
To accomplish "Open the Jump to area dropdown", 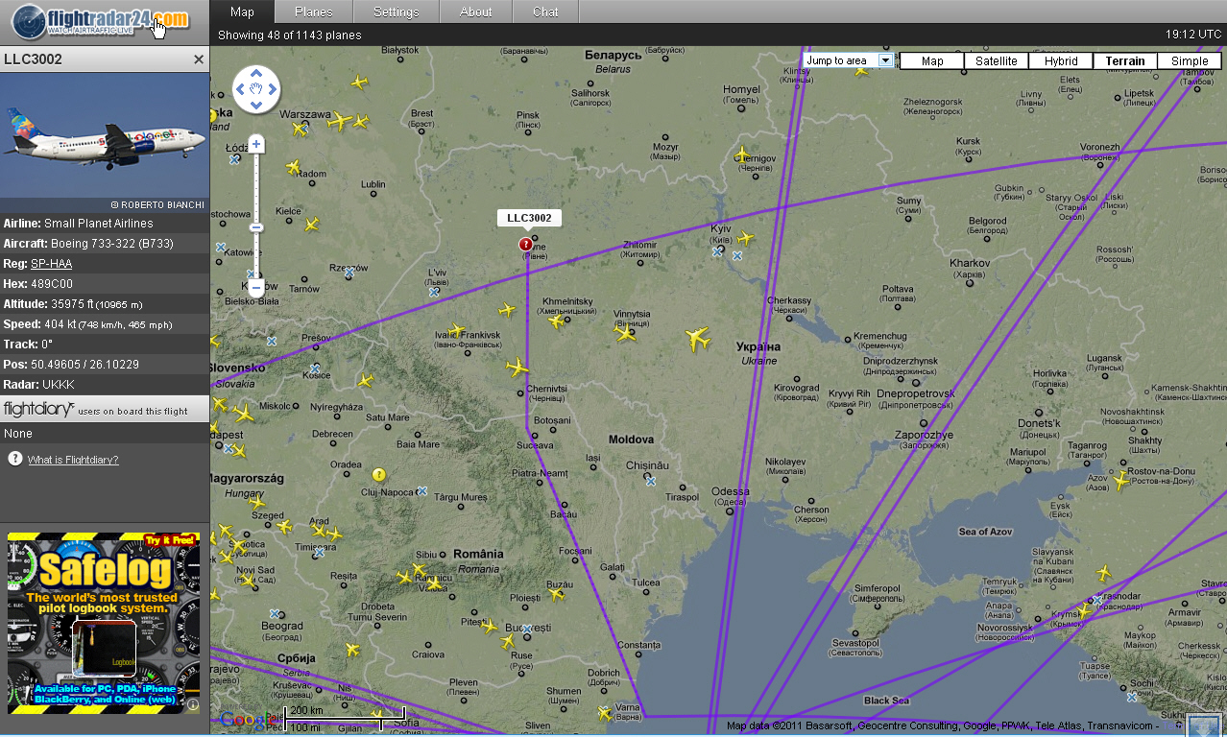I will click(x=885, y=60).
